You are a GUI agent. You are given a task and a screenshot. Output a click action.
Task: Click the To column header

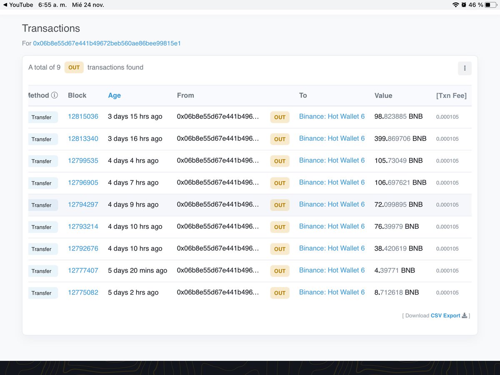(x=303, y=95)
